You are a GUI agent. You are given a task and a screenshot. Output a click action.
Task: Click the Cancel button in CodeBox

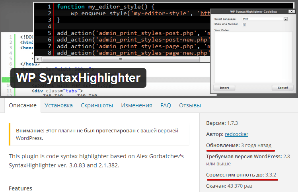click(282, 88)
